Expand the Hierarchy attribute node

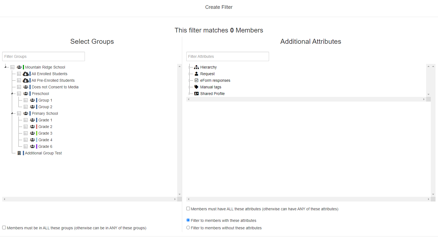189,67
